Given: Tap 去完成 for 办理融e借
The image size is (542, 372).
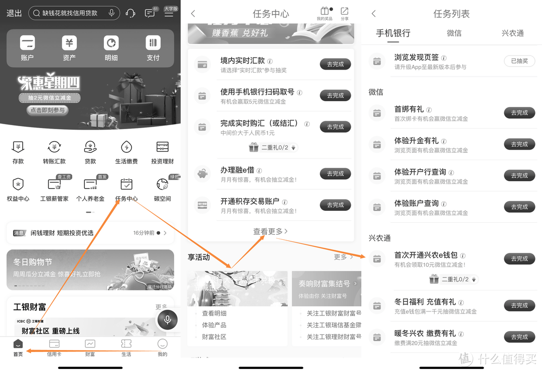Looking at the screenshot, I should pos(335,174).
